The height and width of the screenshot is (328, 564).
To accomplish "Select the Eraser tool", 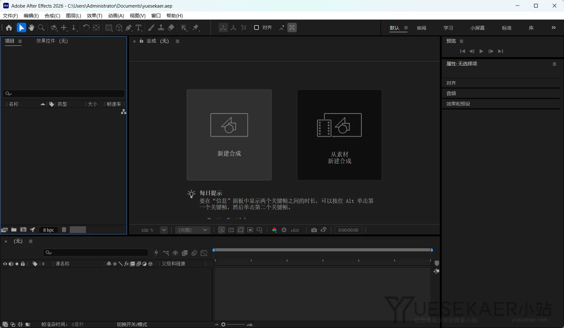I will tap(171, 28).
